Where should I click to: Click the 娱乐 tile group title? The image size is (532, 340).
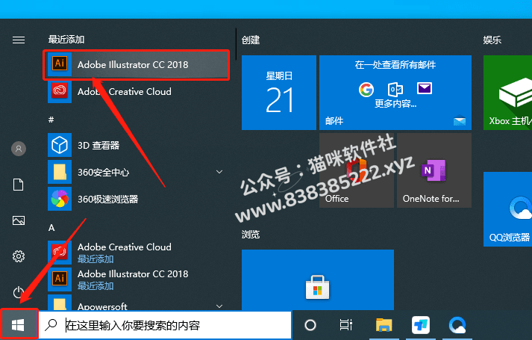[x=492, y=40]
